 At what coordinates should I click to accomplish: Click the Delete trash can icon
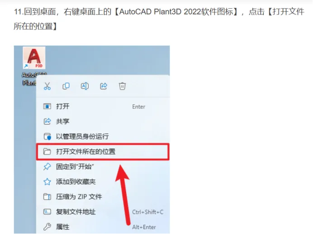coord(122,86)
